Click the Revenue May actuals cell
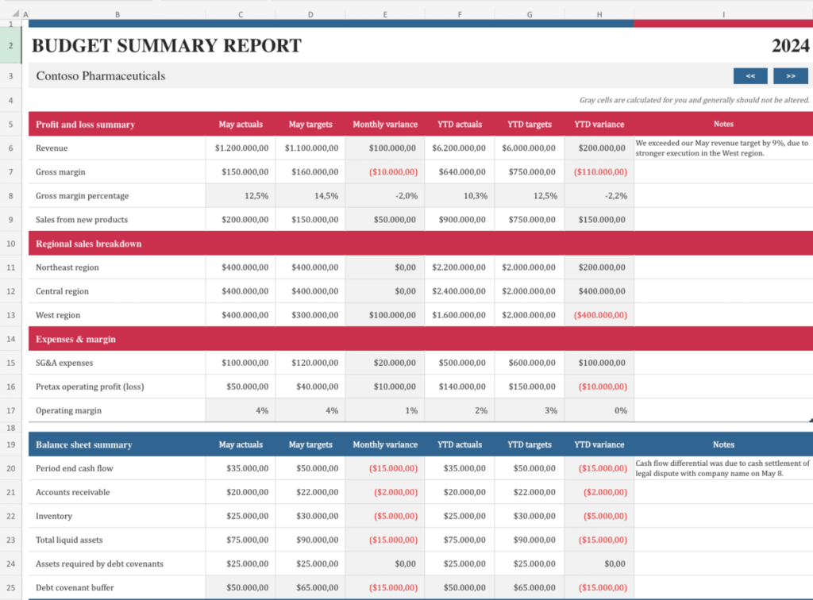813x600 pixels. (241, 148)
